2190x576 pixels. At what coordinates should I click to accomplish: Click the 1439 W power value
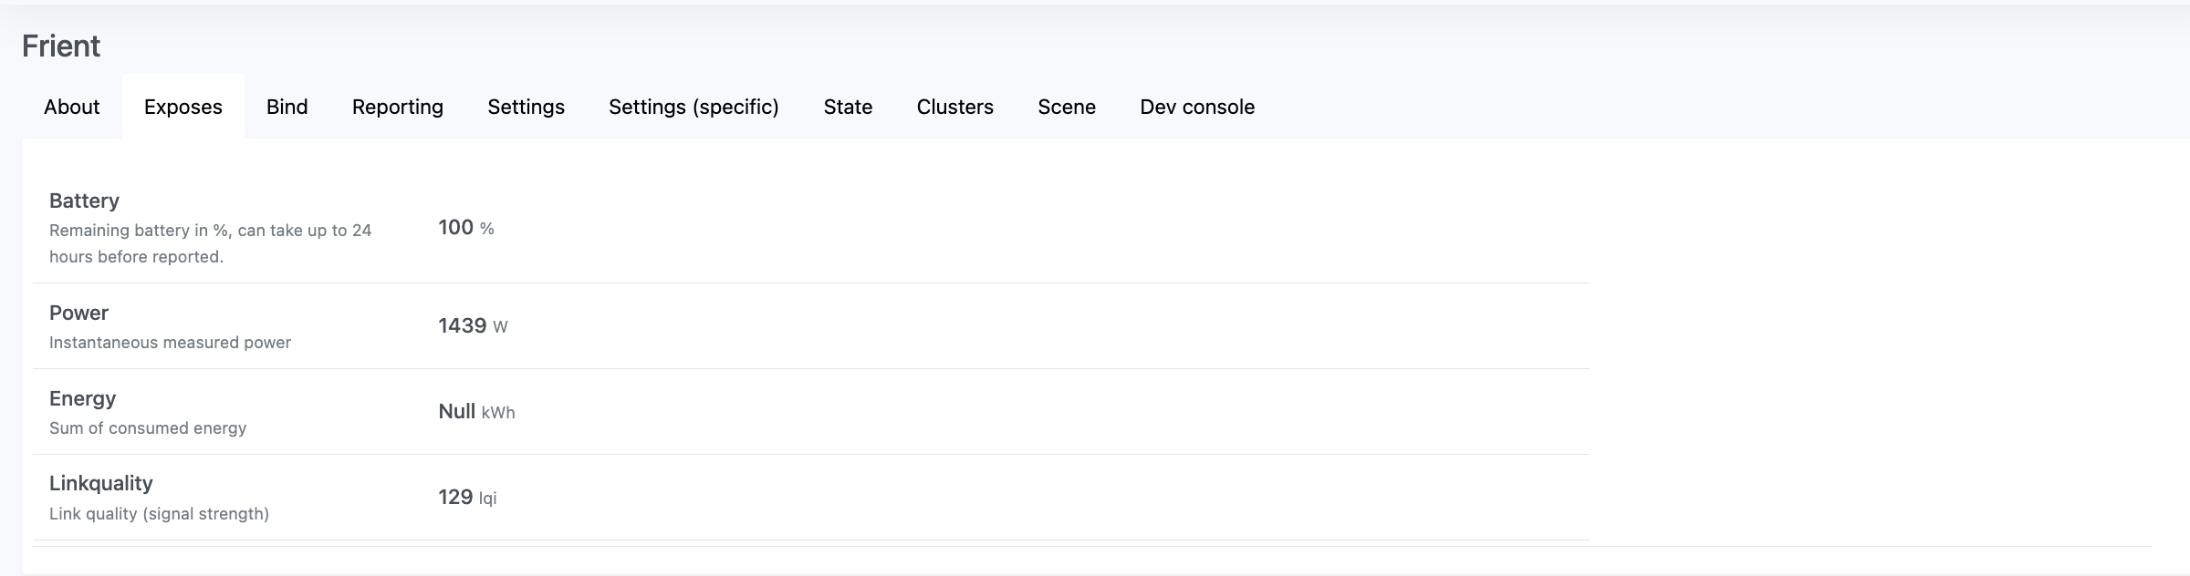point(472,326)
